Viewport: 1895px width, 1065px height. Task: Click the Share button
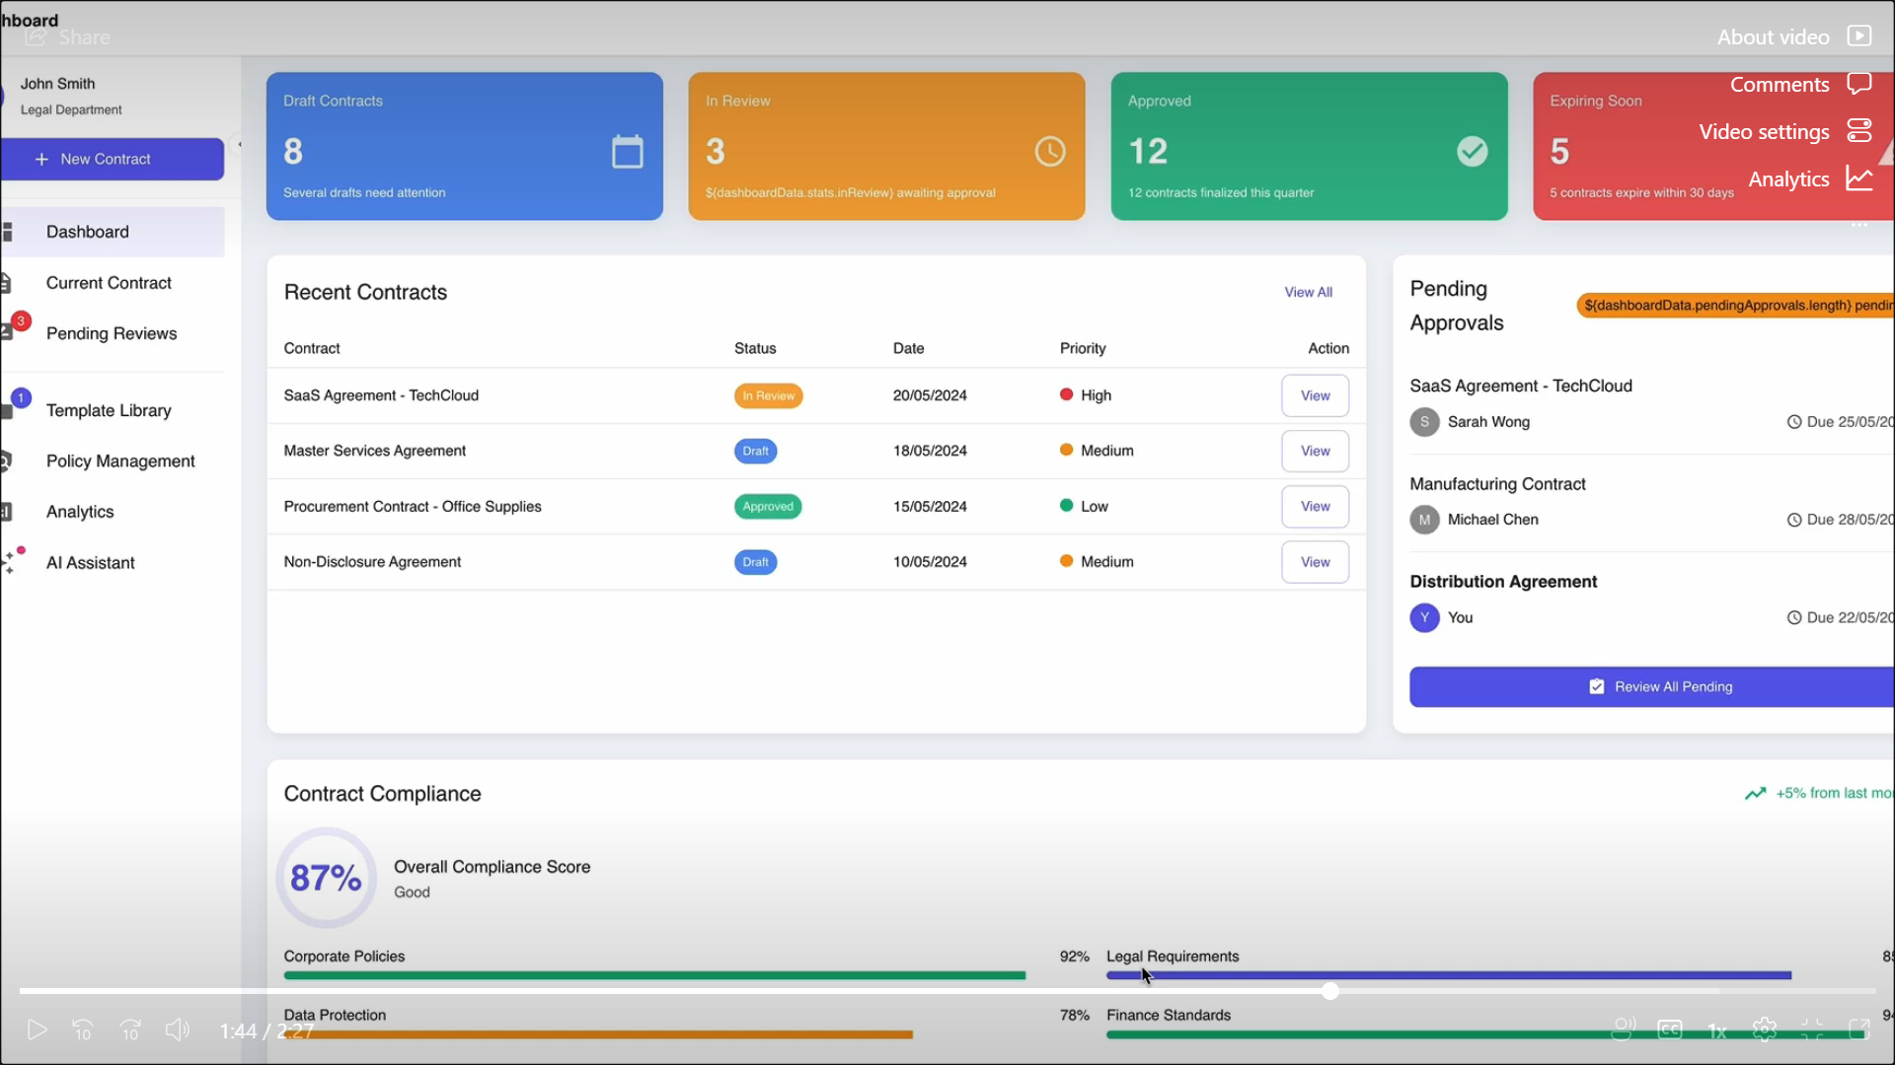(x=67, y=36)
